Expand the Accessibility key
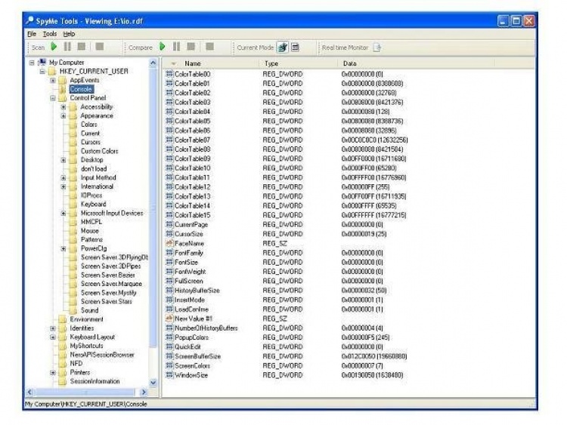This screenshot has width=567, height=425. click(64, 107)
